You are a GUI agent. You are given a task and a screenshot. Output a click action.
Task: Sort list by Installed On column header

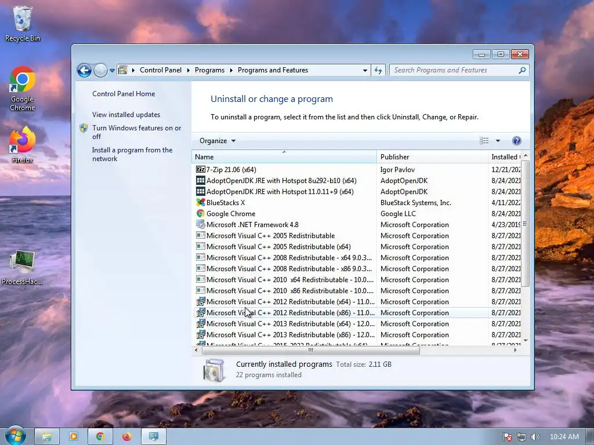[x=505, y=156]
